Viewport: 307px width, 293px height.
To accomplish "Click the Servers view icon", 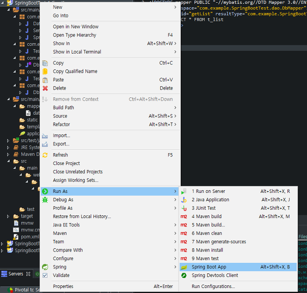I will click(4, 274).
